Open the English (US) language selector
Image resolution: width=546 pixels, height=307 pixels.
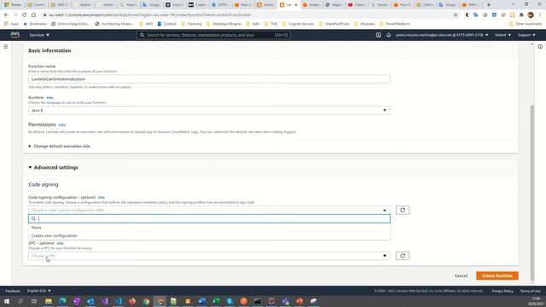click(39, 291)
